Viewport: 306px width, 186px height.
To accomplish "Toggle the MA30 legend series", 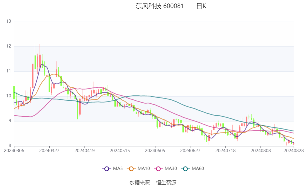I will [x=165, y=169].
